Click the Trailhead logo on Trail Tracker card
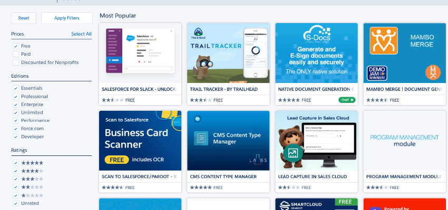This screenshot has height=210, width=448. 199,33
